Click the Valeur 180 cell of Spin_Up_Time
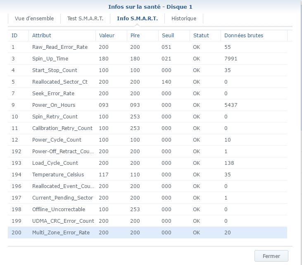 (x=104, y=59)
